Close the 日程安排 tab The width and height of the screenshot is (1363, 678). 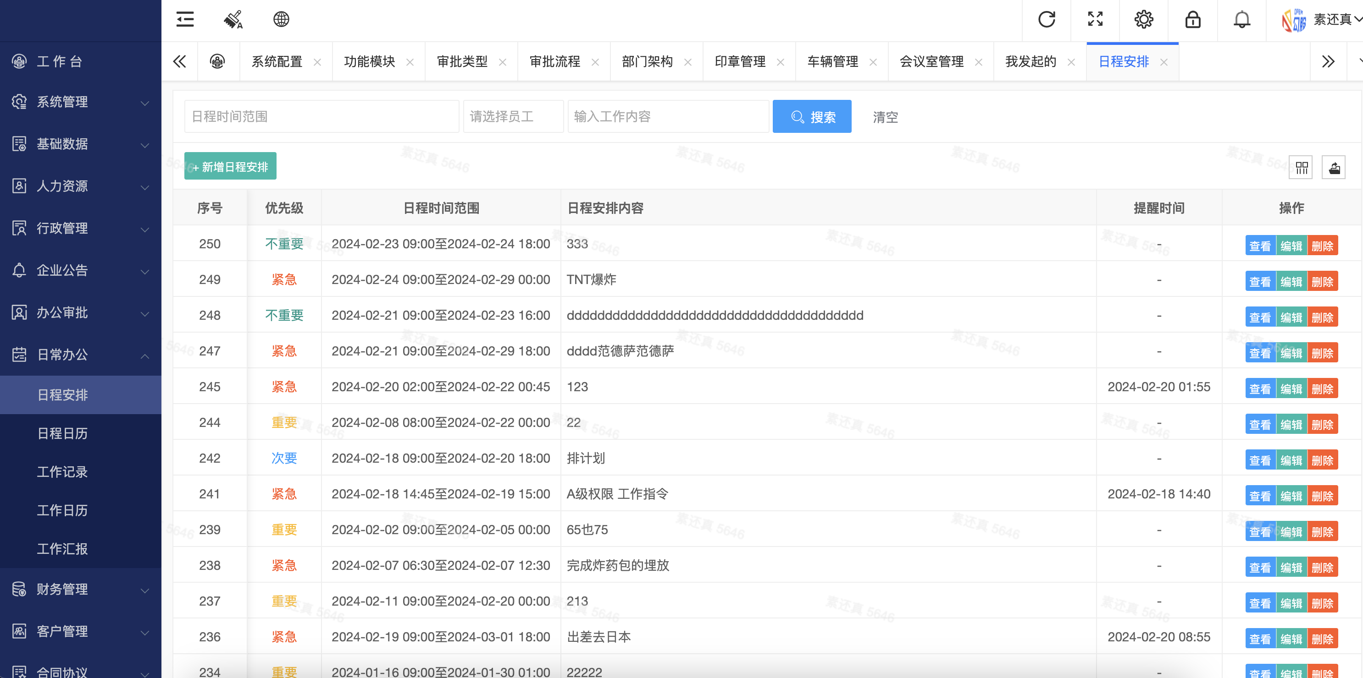point(1164,62)
